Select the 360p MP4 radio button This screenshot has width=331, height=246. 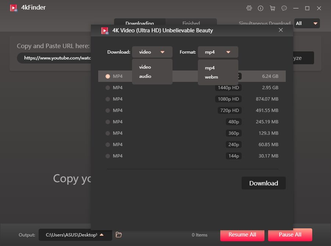coord(108,133)
